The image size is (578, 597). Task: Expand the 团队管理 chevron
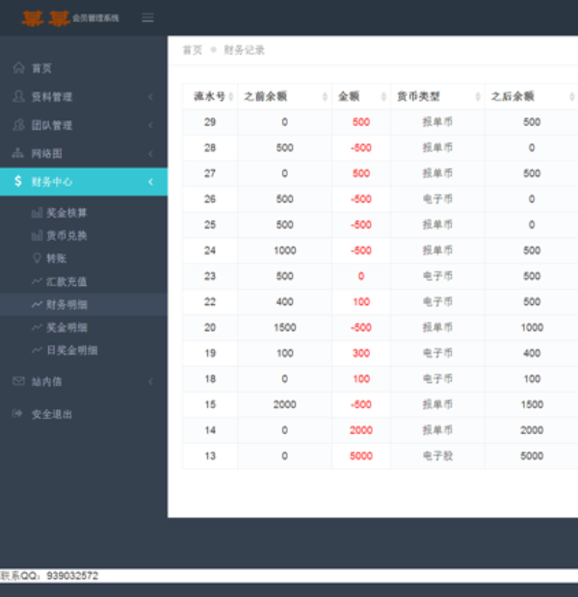click(150, 125)
